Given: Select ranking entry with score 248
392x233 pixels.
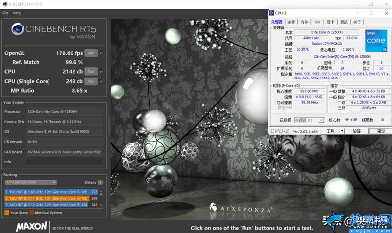Looking at the screenshot, I should 51,198.
